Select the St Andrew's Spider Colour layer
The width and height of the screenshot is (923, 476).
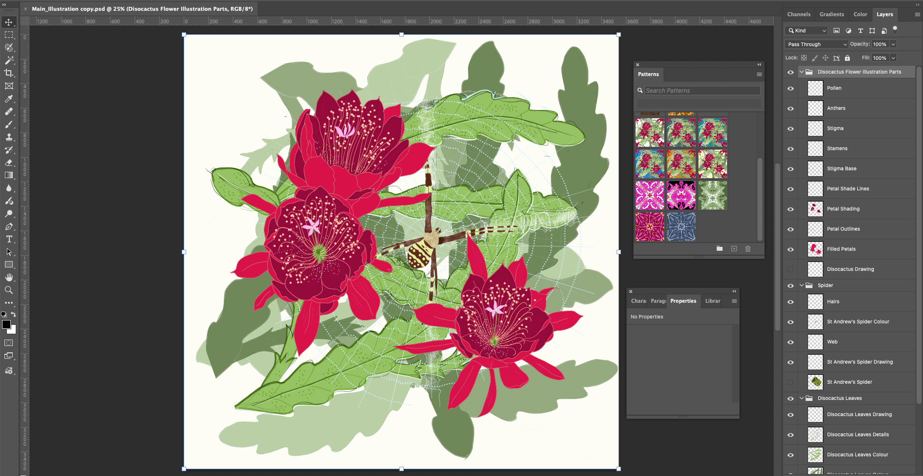[x=858, y=322]
